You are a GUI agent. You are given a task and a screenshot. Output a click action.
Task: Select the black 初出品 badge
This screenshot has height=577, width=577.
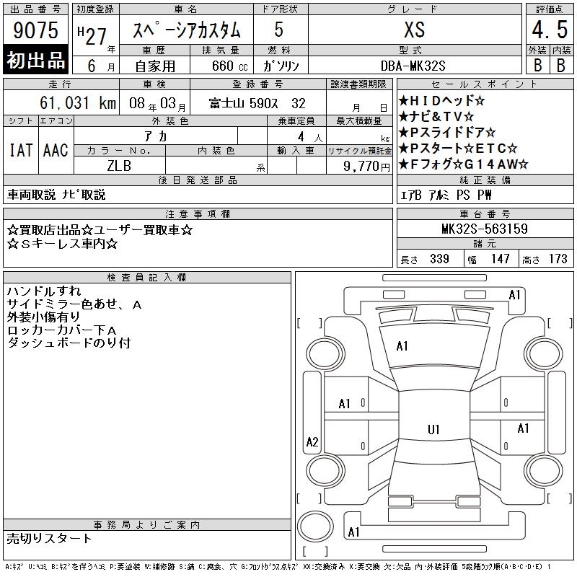(x=35, y=60)
